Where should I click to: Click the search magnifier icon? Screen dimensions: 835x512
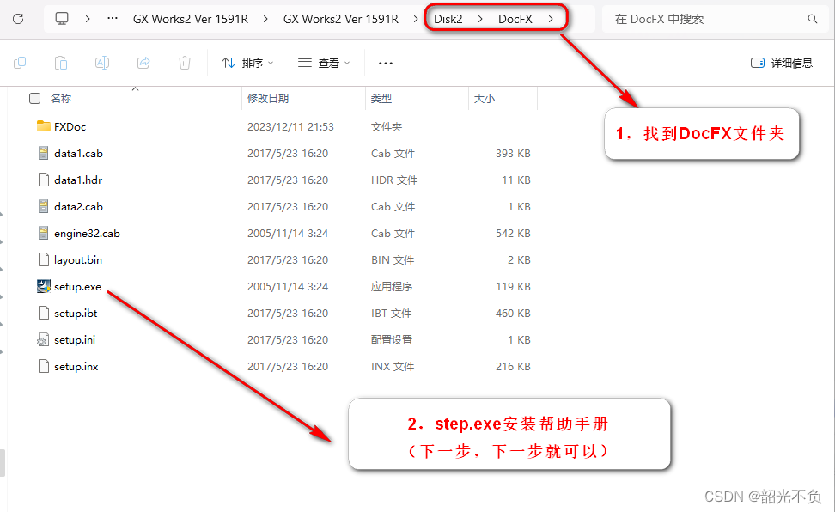812,19
